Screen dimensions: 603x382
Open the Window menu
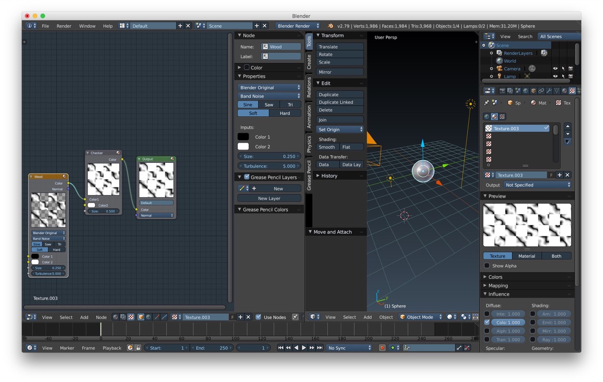tap(87, 26)
